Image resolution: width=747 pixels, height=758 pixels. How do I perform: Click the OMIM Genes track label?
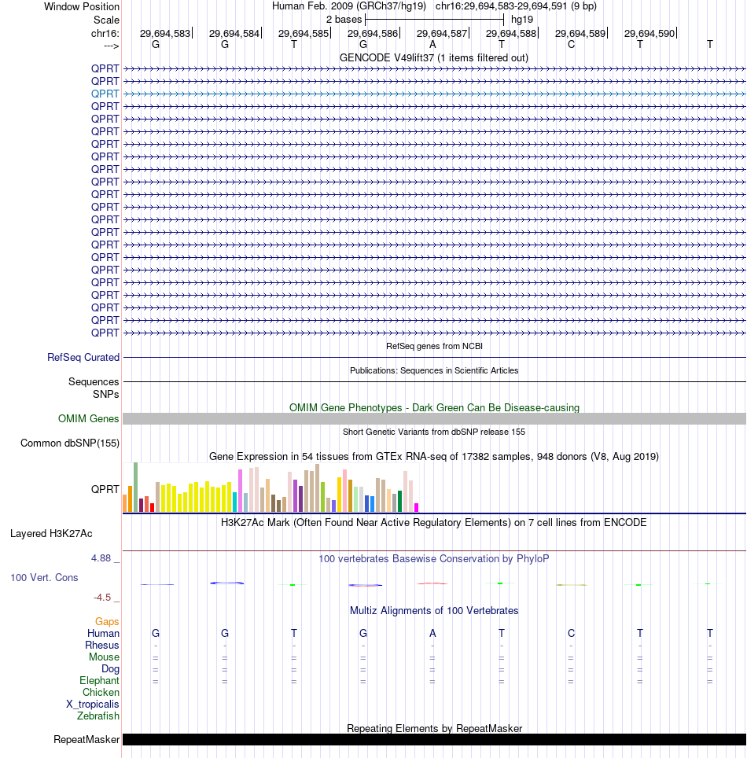pyautogui.click(x=89, y=418)
